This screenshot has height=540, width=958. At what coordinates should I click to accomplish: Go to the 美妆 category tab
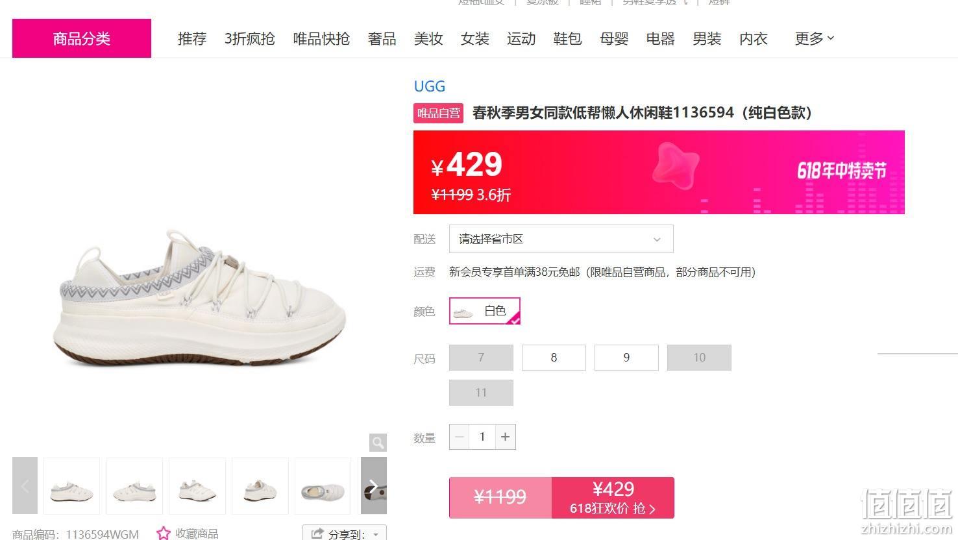coord(428,39)
